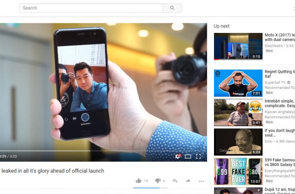This screenshot has height=194, width=295.
Task: Open the video settings gear icon
Action: 178,156
